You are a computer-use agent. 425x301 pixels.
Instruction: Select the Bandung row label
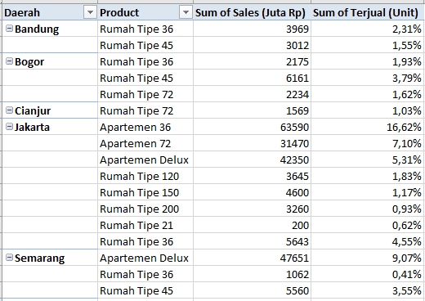pyautogui.click(x=37, y=29)
